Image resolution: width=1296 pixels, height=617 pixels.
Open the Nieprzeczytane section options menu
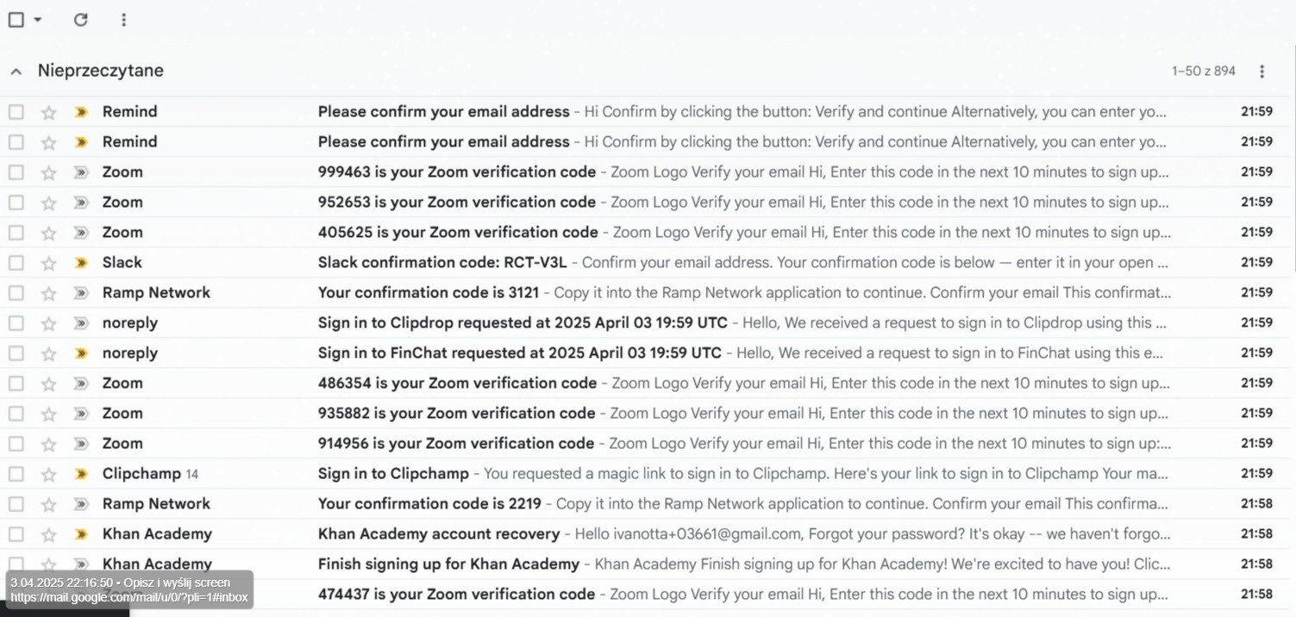(x=1262, y=72)
